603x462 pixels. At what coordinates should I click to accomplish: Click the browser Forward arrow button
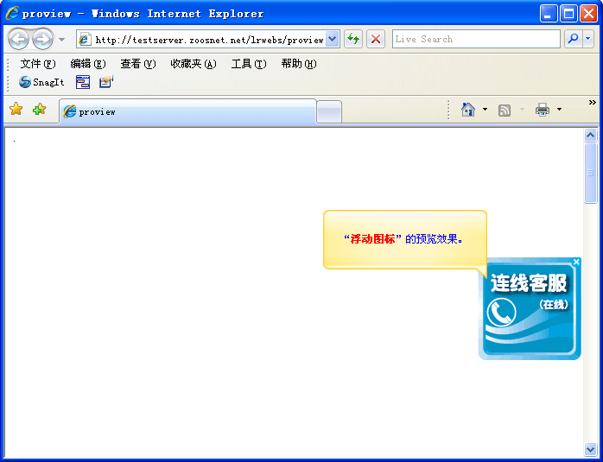pos(42,40)
